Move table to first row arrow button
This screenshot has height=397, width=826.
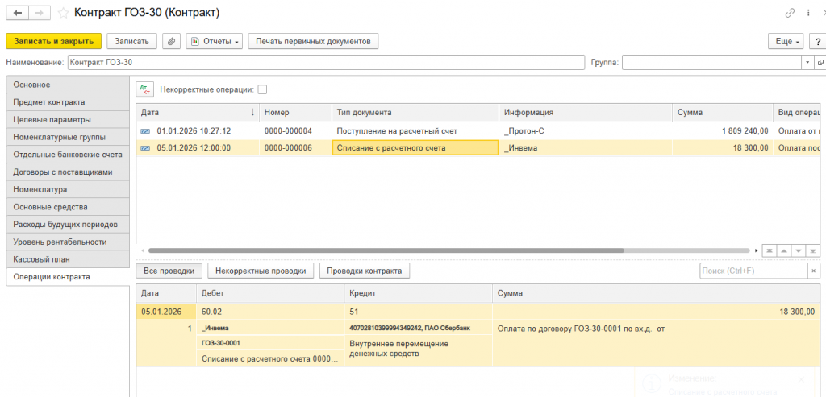pos(770,250)
